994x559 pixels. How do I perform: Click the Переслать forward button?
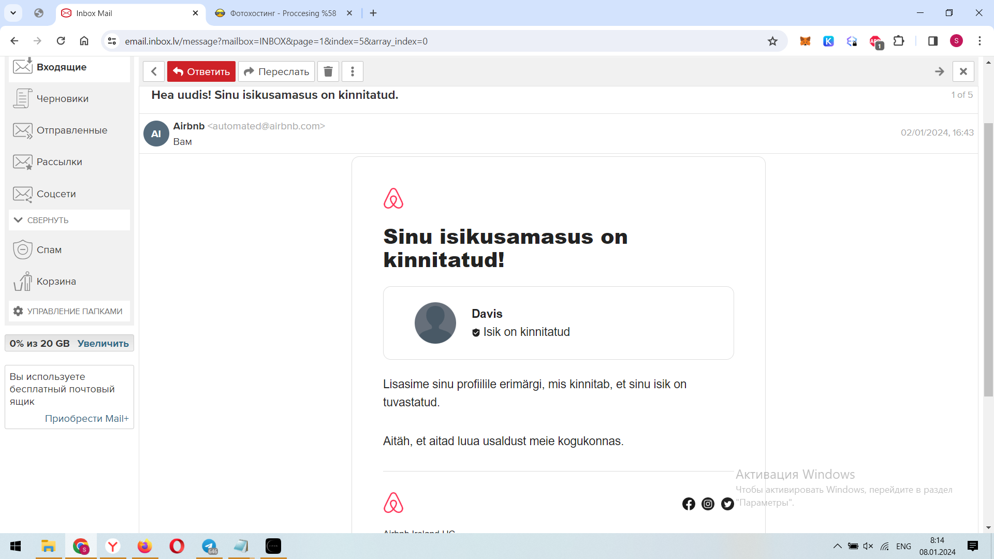click(x=276, y=71)
